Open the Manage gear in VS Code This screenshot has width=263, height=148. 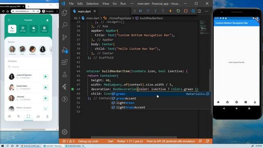(65, 132)
